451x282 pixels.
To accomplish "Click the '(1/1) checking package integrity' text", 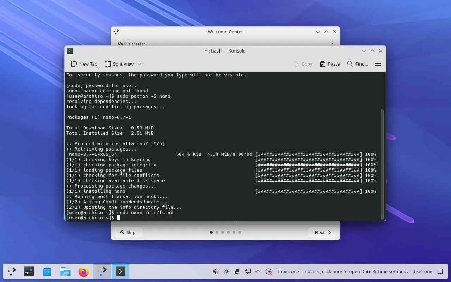I will tap(111, 165).
